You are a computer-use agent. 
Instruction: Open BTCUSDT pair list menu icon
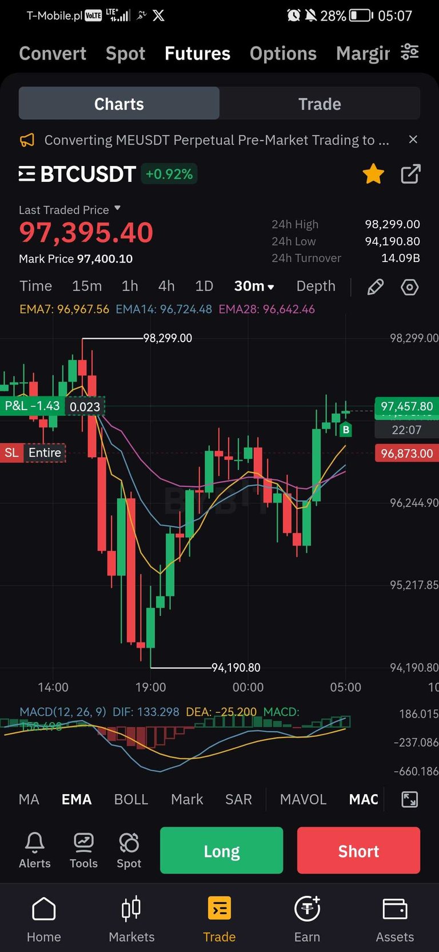pos(27,174)
